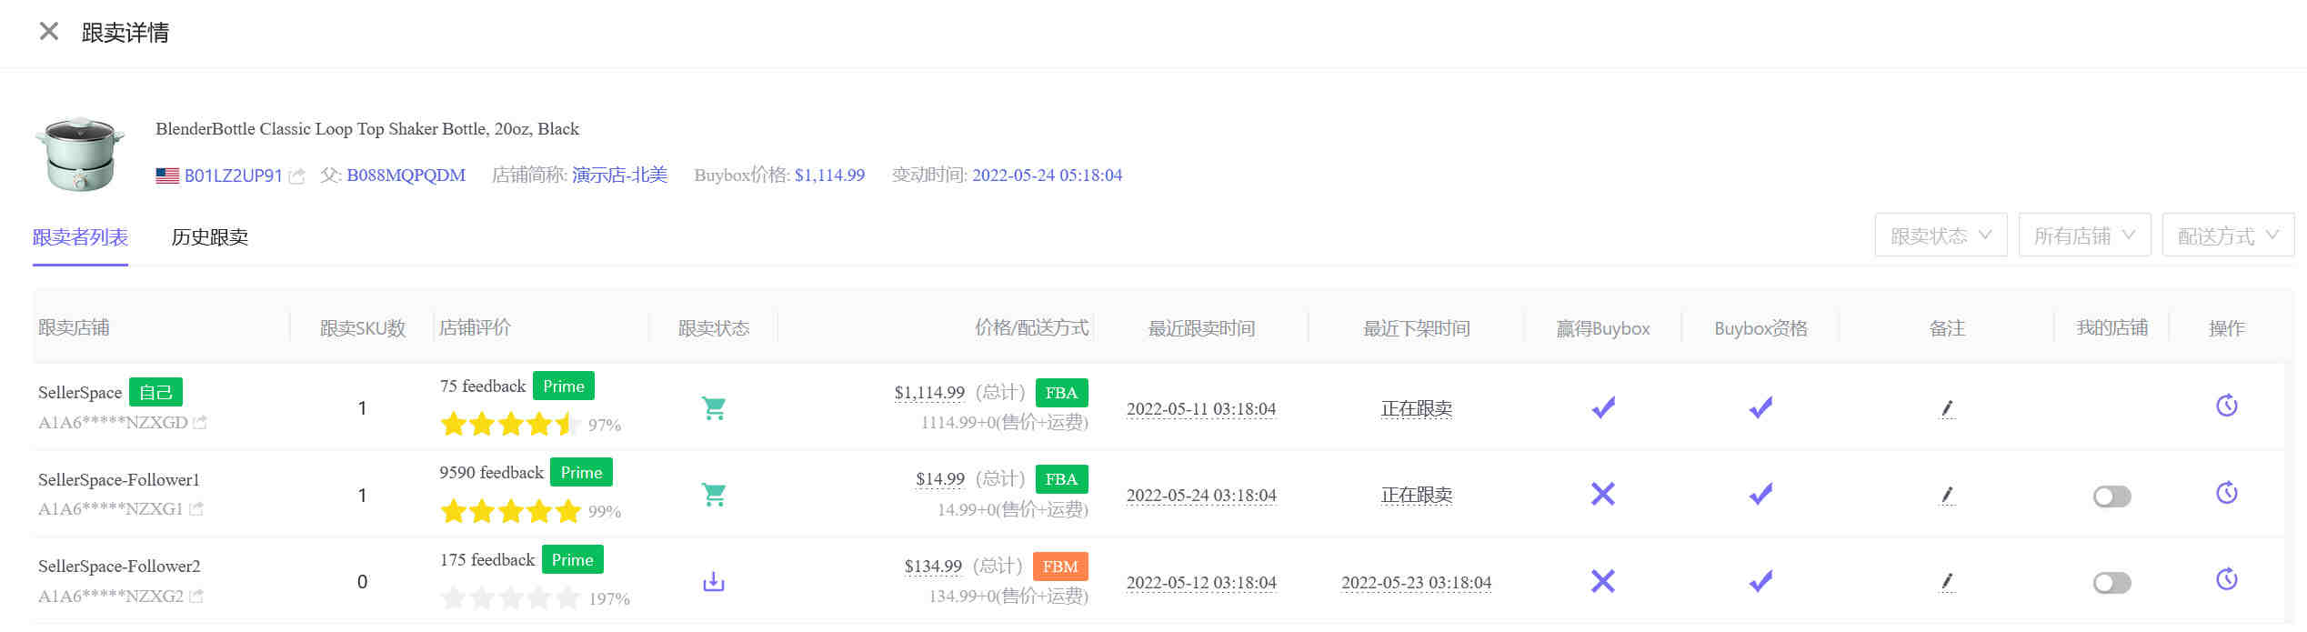Click price $134.99 in Follower2 row
Screen dimensions: 2307x632
coord(933,566)
